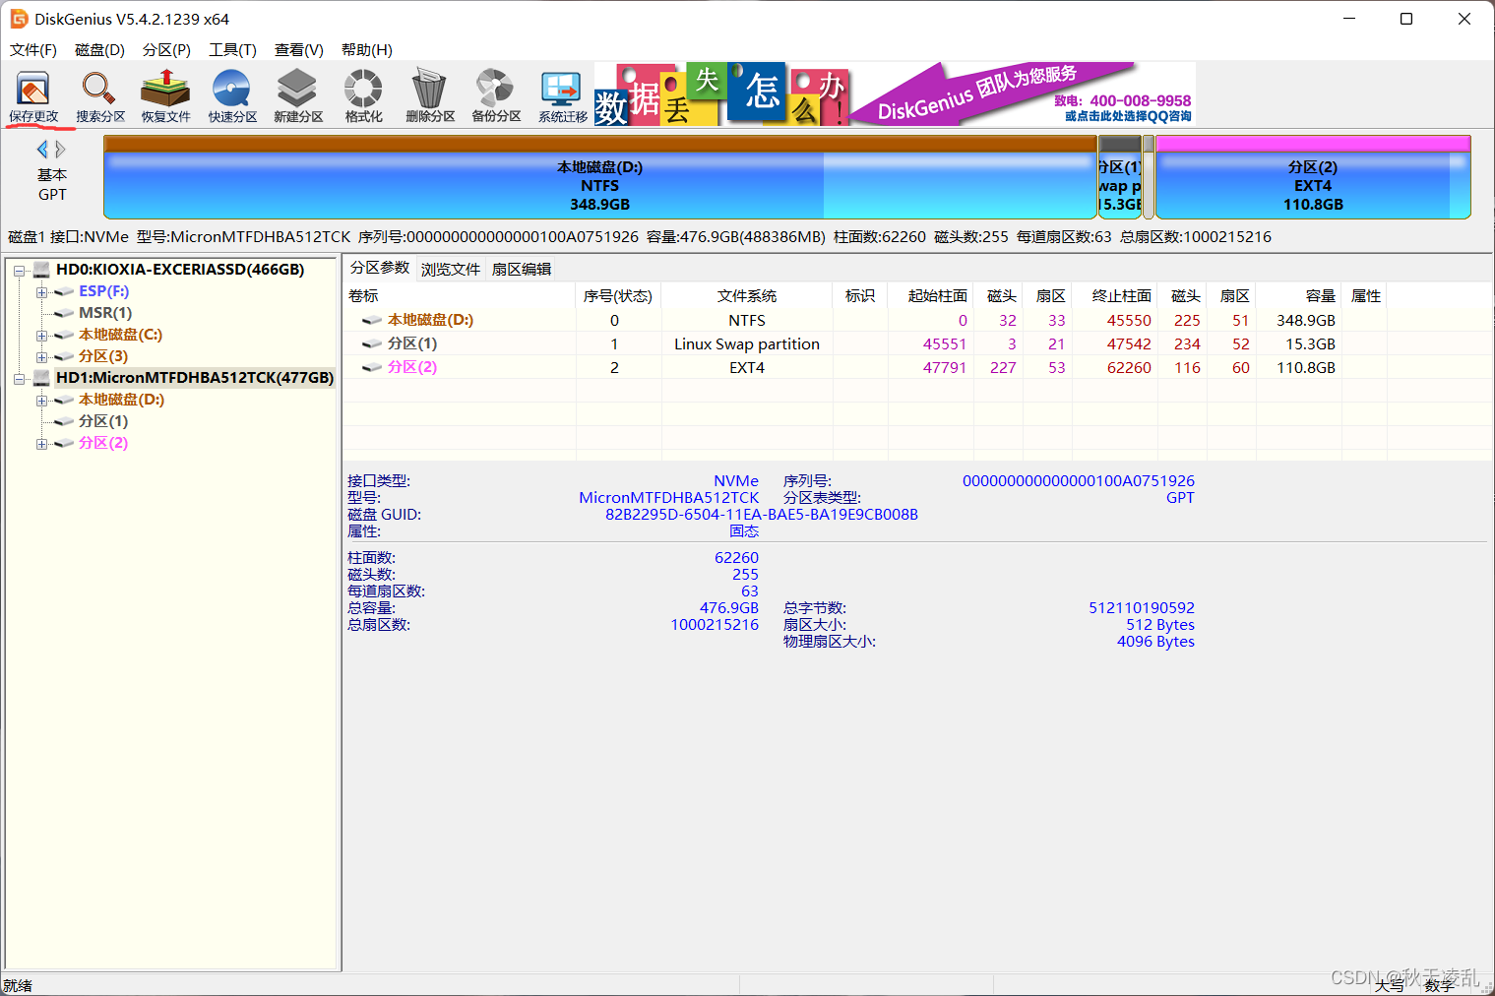This screenshot has width=1495, height=996.
Task: Go to the previous disk with the left arrow
Action: tap(42, 150)
